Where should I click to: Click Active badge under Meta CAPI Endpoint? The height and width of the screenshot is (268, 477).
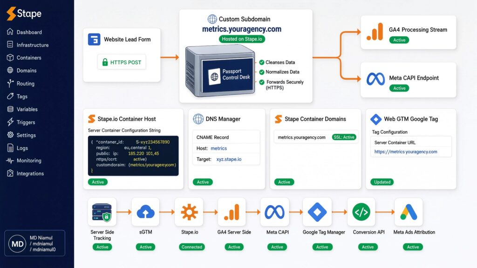tap(399, 88)
